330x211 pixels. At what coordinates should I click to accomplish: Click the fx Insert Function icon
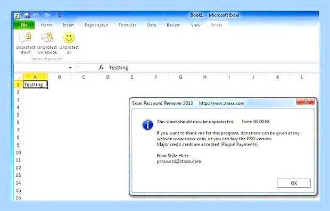(101, 67)
